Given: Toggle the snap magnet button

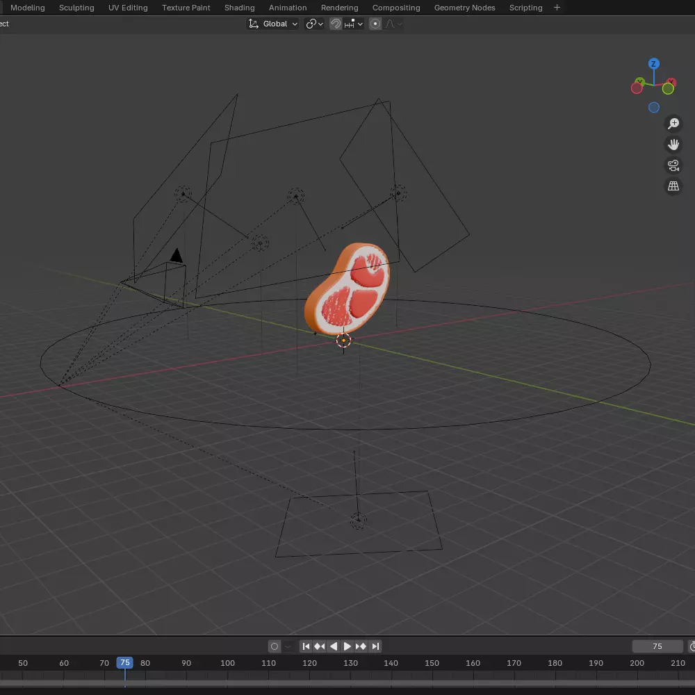Looking at the screenshot, I should coord(336,24).
